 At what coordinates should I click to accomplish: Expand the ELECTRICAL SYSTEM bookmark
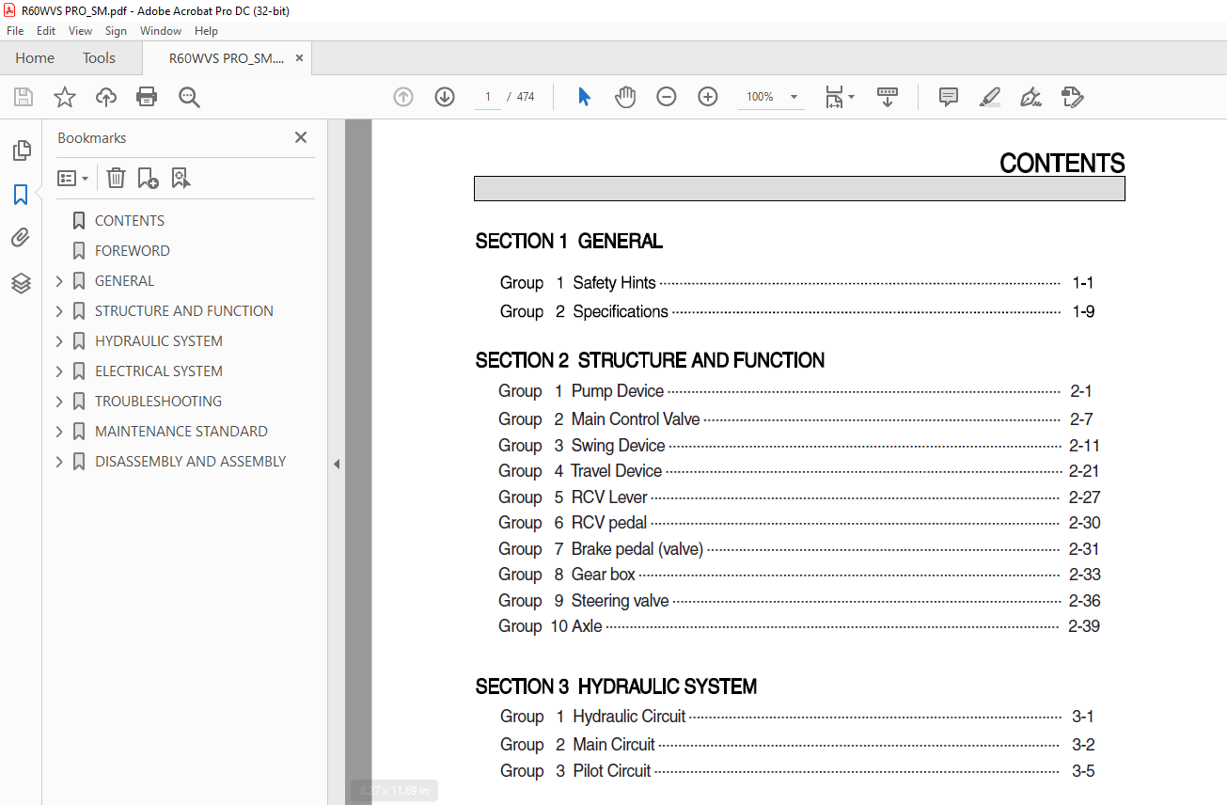pos(59,371)
